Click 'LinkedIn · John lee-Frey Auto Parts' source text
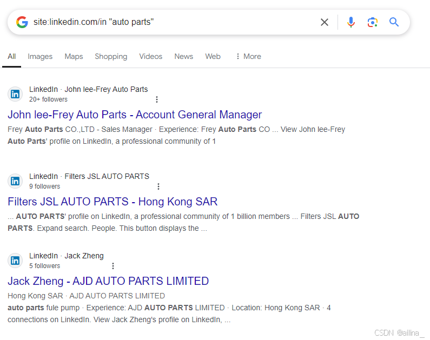Viewport: 430px width, 340px height. (x=89, y=89)
